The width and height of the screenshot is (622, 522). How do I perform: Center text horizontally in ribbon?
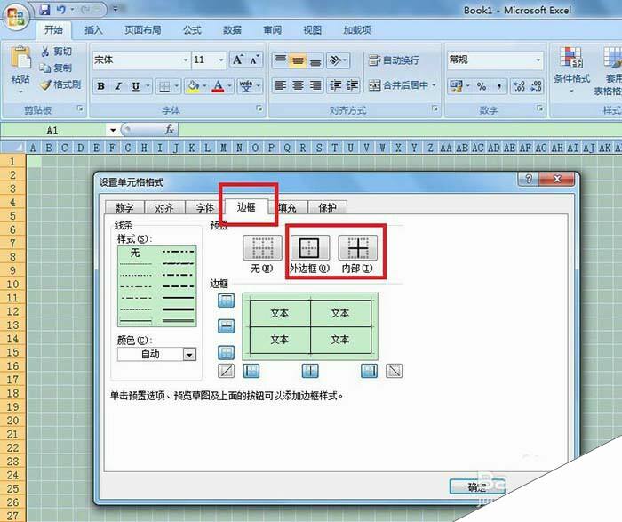[298, 85]
